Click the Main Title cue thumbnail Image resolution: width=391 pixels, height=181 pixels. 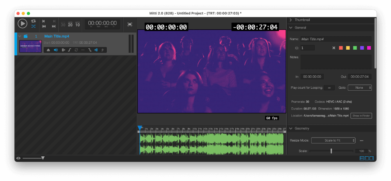pos(30,47)
